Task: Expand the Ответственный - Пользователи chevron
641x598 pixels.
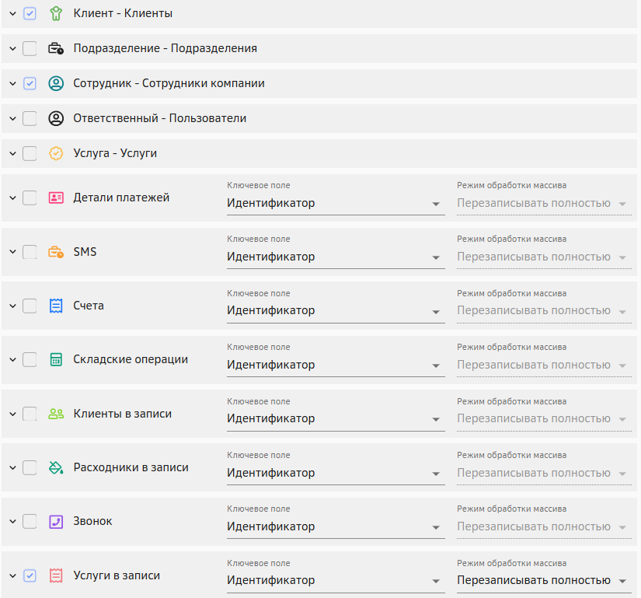Action: (12, 118)
